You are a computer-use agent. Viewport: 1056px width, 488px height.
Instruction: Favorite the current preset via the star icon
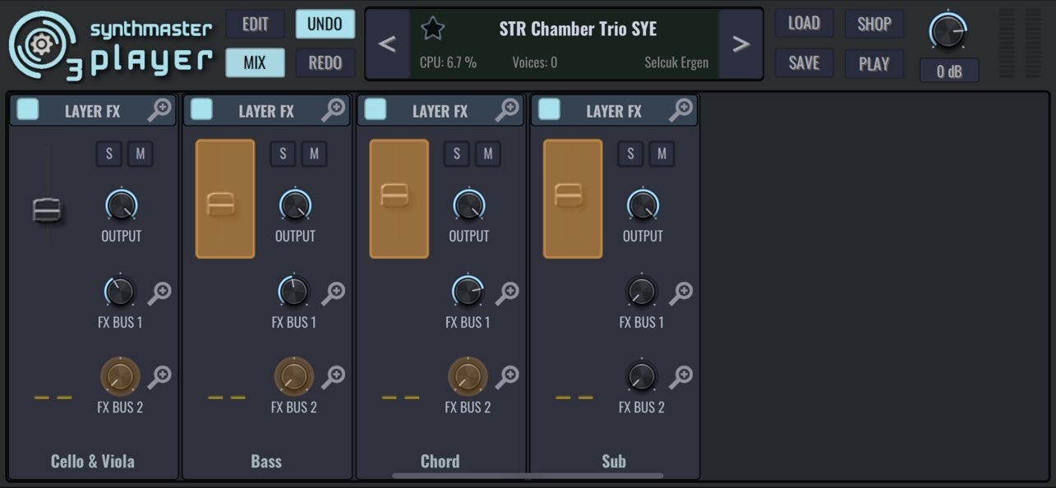[x=433, y=28]
